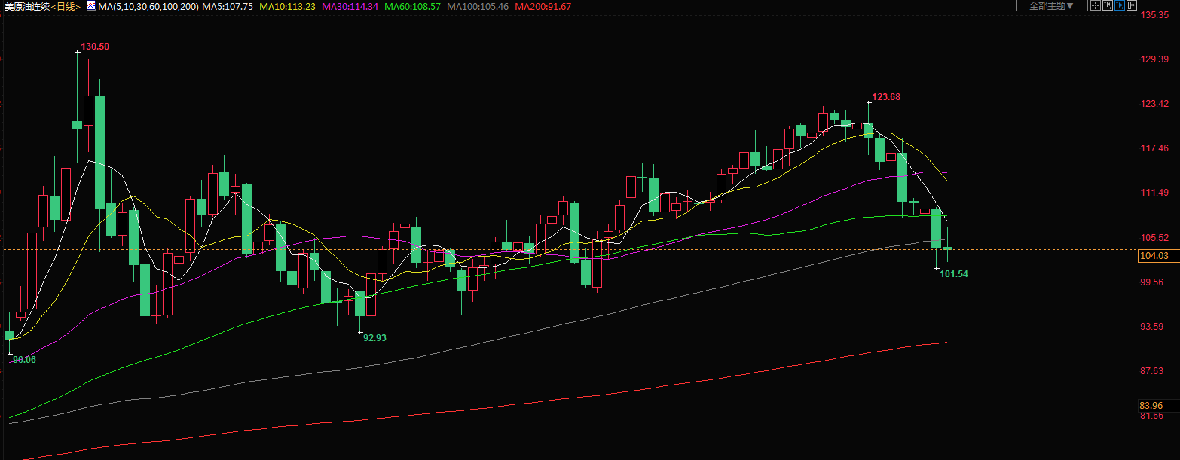Screen dimensions: 1180x460
Task: Select the magenta MA30:114.34 legend label
Action: 350,6
